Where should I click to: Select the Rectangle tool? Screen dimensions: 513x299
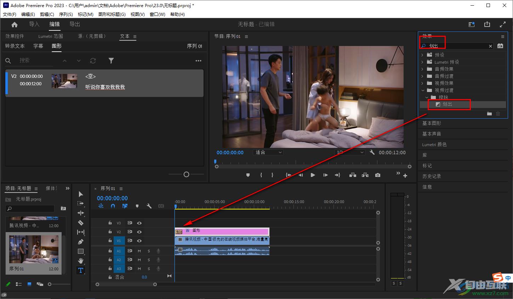tap(81, 251)
